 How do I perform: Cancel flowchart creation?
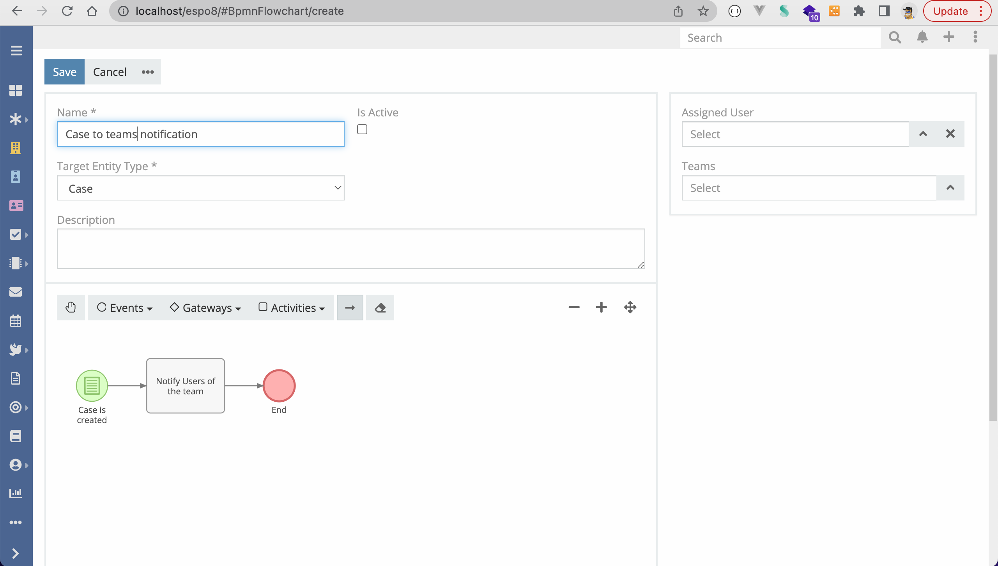(110, 72)
